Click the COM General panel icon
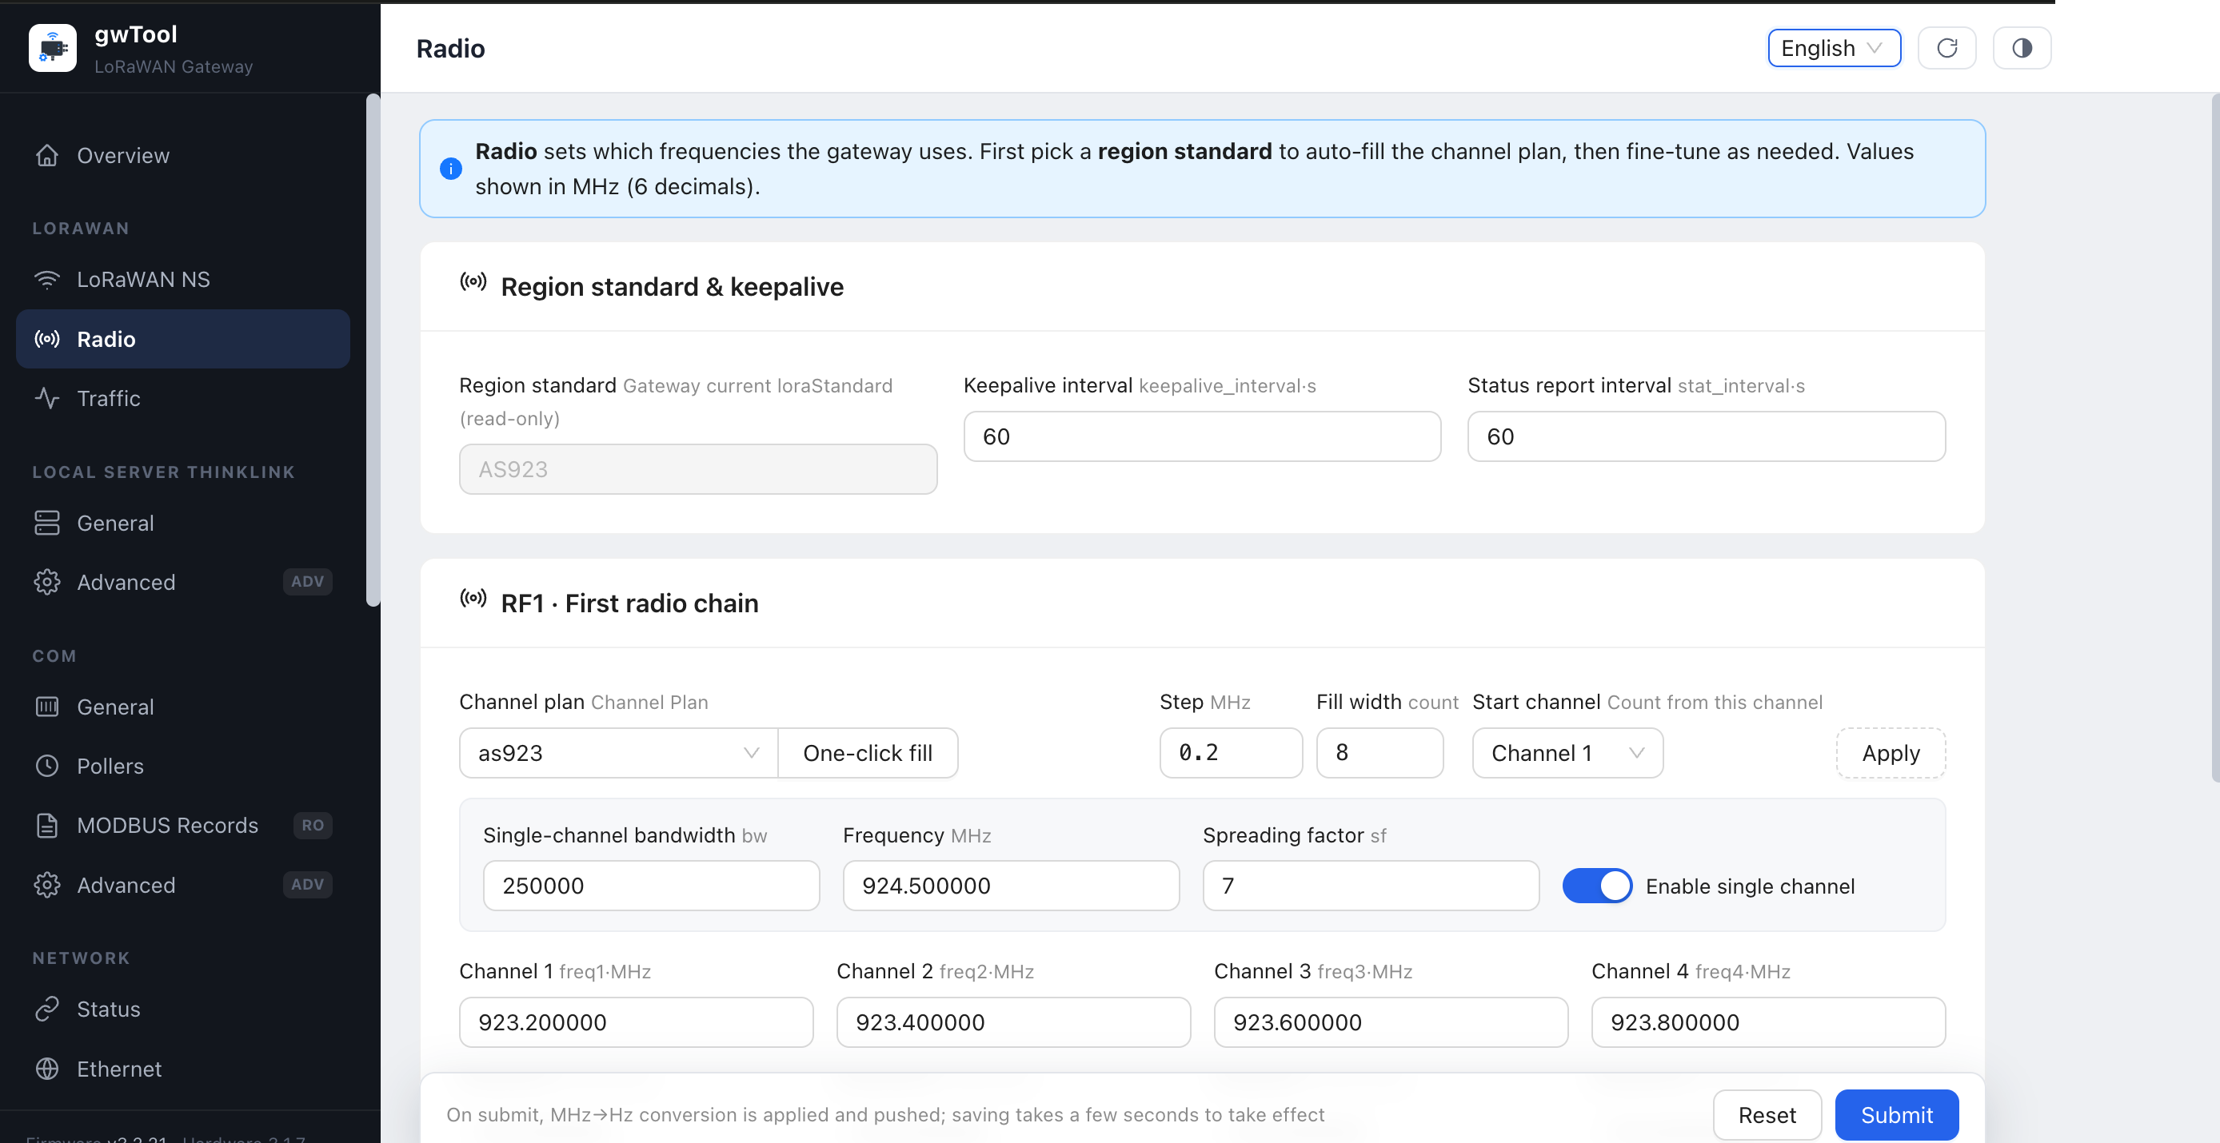Image resolution: width=2220 pixels, height=1143 pixels. click(47, 707)
